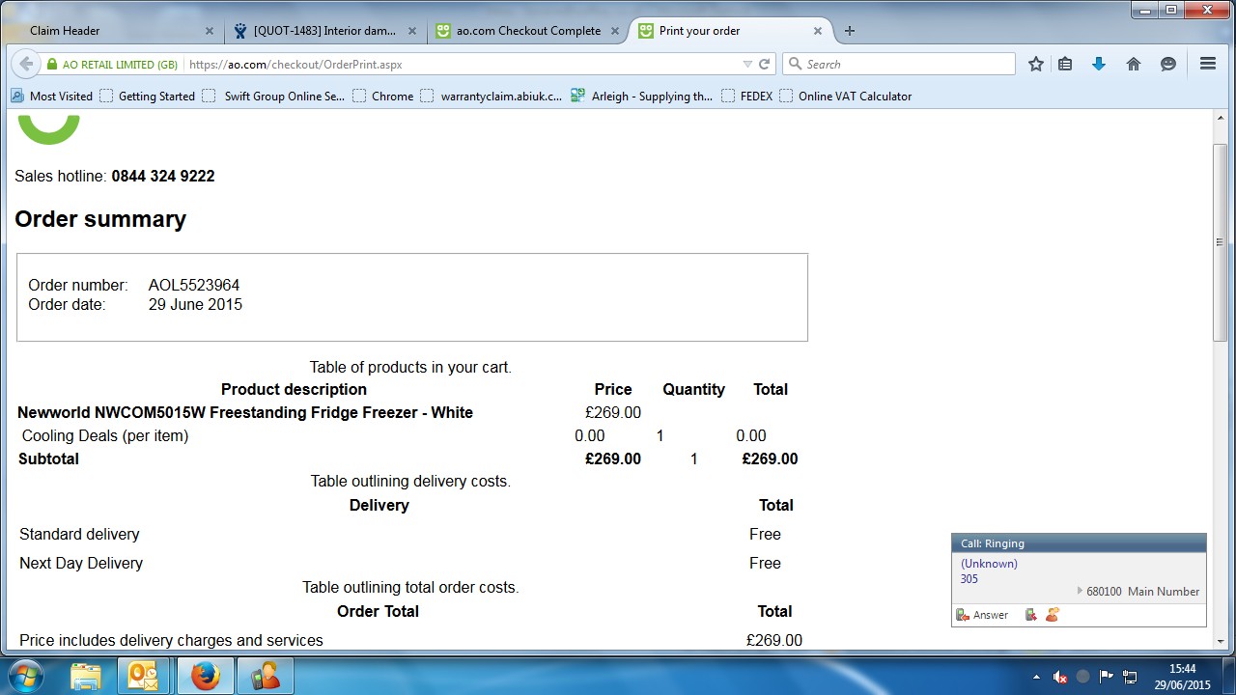Click the Cooling Deals (per item) row

click(x=408, y=436)
